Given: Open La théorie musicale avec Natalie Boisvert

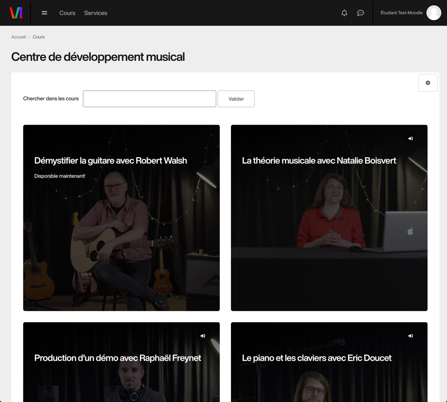Looking at the screenshot, I should [319, 160].
